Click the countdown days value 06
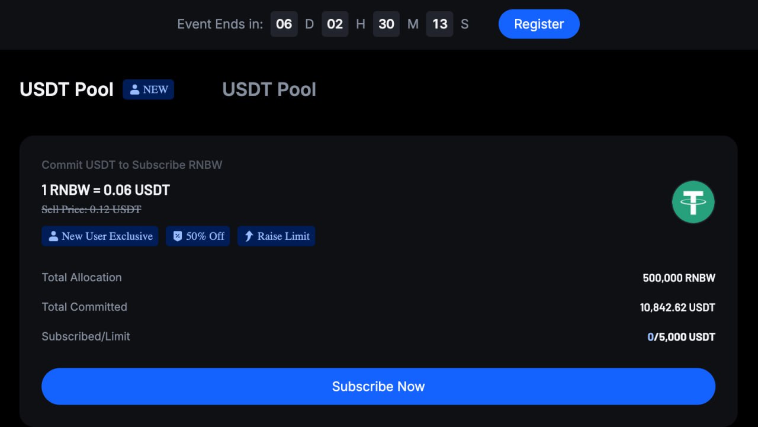The width and height of the screenshot is (758, 427). point(284,24)
